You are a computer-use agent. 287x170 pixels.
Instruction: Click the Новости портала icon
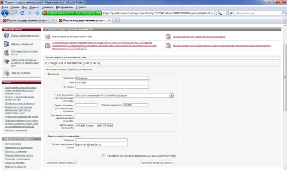(7, 73)
